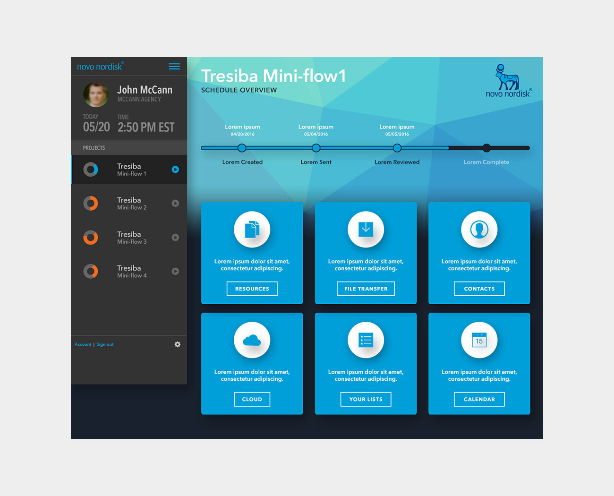Click the 05/04/2016 date label
The width and height of the screenshot is (614, 496).
[x=316, y=134]
